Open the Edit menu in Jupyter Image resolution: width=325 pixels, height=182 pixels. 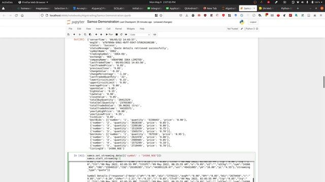pos(79,29)
